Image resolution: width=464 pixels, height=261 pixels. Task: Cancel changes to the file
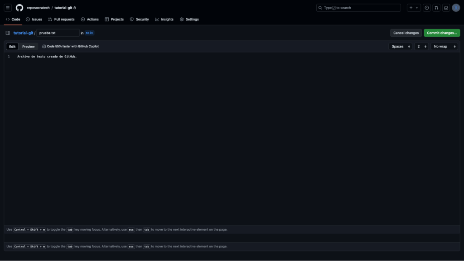point(406,33)
